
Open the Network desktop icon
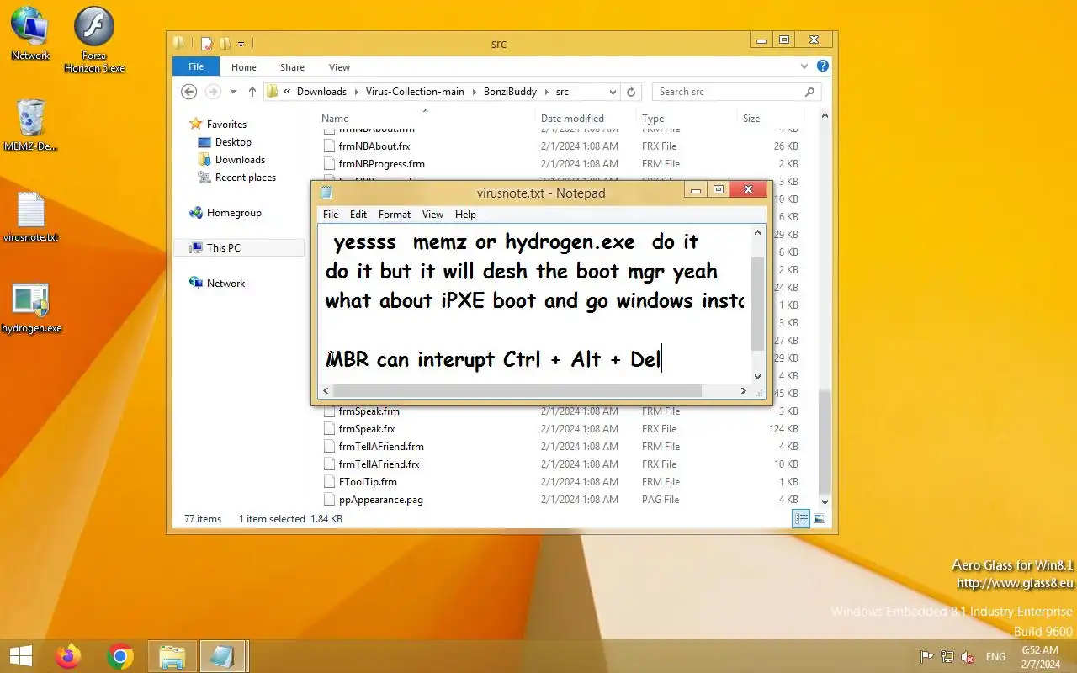coord(30,34)
